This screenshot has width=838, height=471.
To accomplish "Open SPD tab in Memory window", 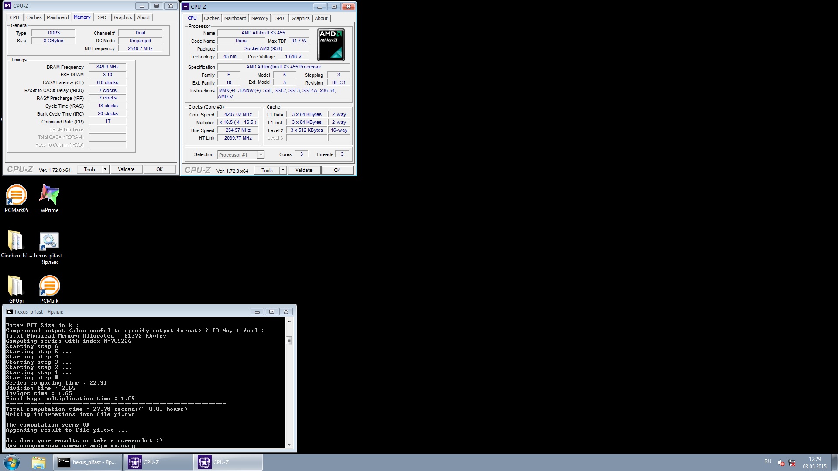I will click(102, 17).
